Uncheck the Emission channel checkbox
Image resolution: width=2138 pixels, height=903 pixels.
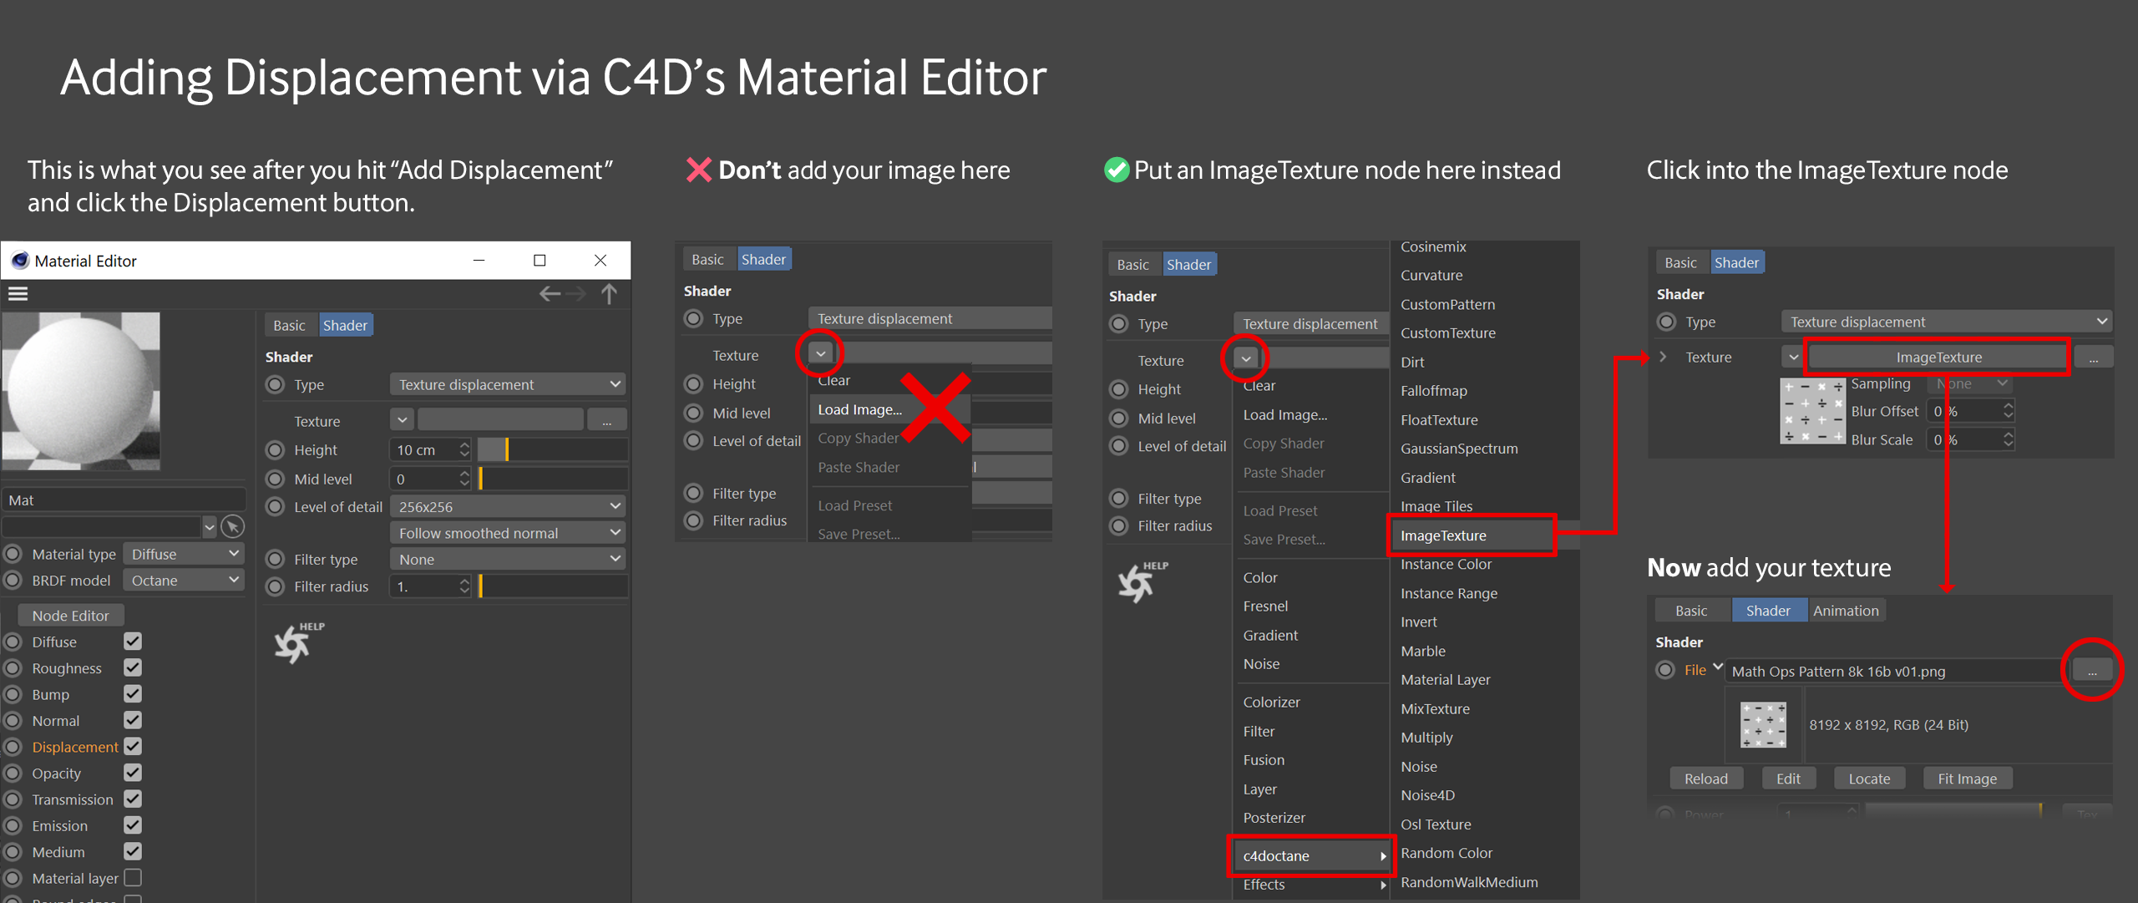tap(133, 825)
